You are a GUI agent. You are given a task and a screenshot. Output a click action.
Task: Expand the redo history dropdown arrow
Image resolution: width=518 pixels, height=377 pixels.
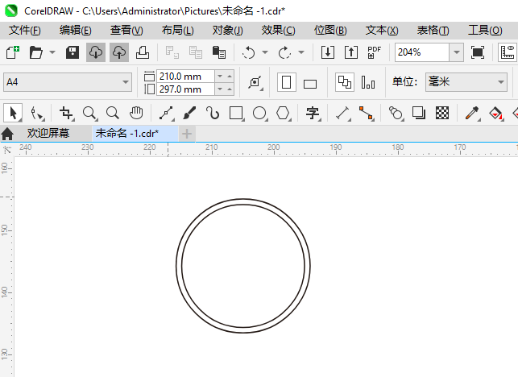[301, 52]
